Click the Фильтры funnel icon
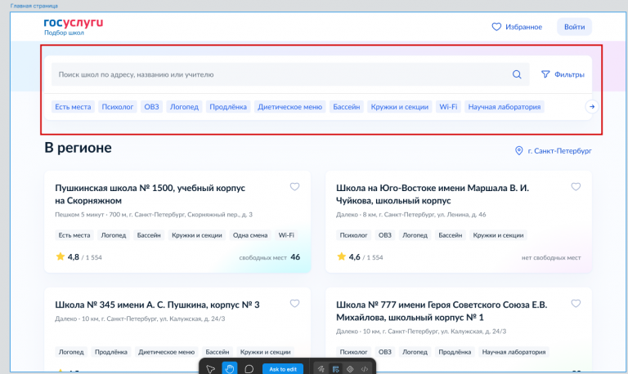The image size is (628, 374). 545,74
